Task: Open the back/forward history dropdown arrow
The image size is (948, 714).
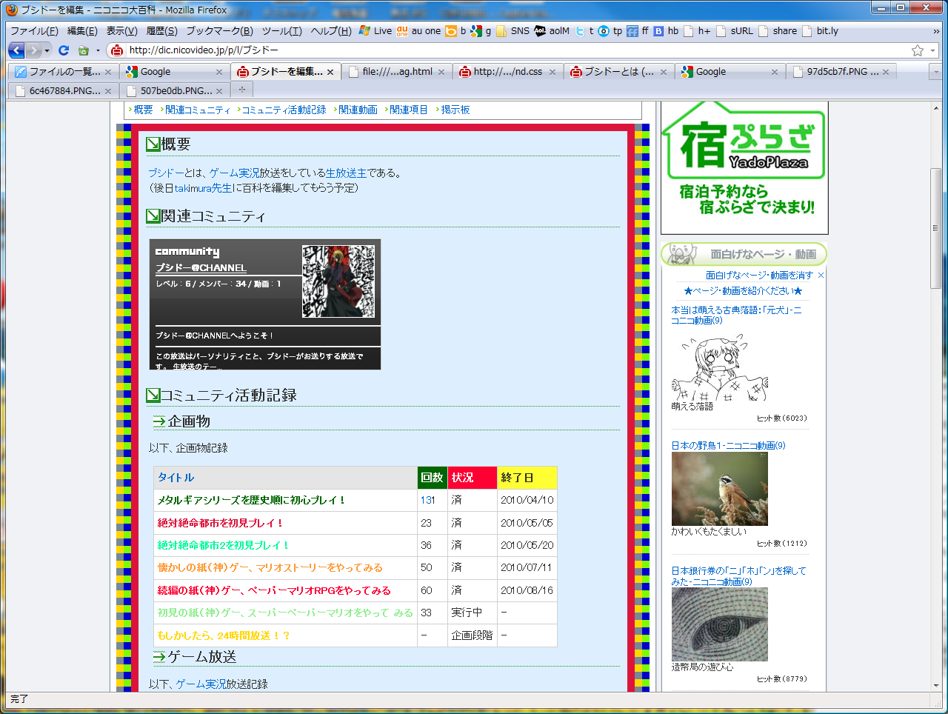Action: (x=47, y=50)
